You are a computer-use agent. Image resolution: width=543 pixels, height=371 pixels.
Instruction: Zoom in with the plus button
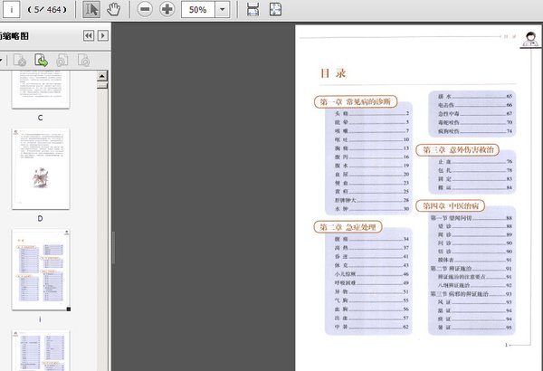(x=167, y=9)
